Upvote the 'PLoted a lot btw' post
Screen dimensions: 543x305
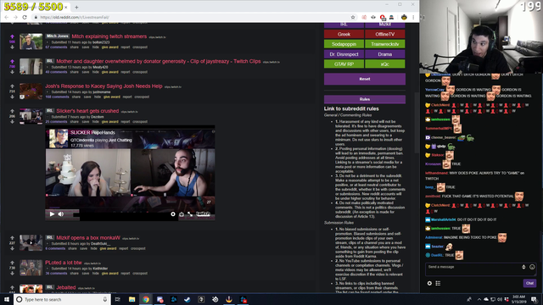pyautogui.click(x=12, y=263)
